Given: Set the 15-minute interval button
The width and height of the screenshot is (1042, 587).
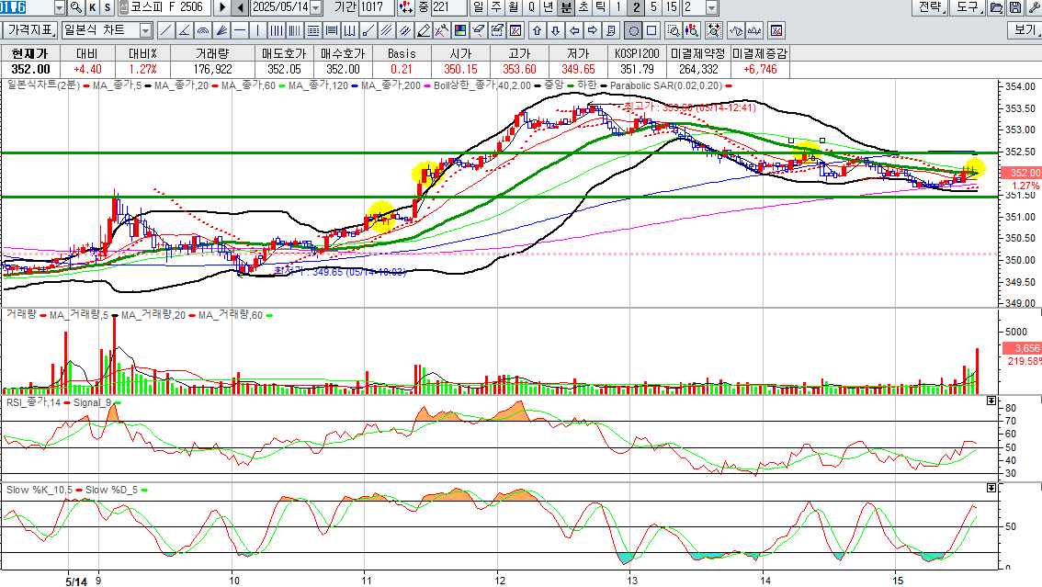Looking at the screenshot, I should click(x=671, y=7).
